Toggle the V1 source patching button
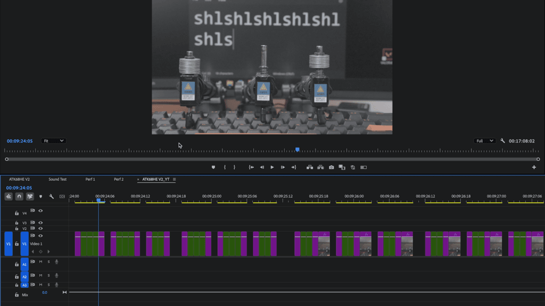Image resolution: width=545 pixels, height=306 pixels. [x=9, y=244]
